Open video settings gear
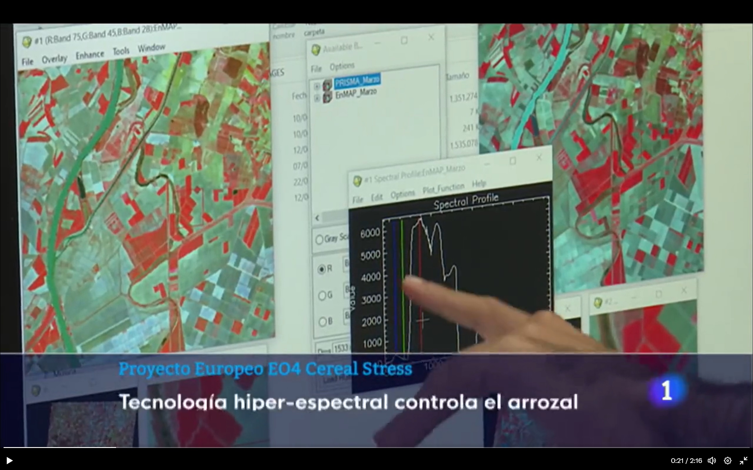The image size is (753, 470). 727,461
